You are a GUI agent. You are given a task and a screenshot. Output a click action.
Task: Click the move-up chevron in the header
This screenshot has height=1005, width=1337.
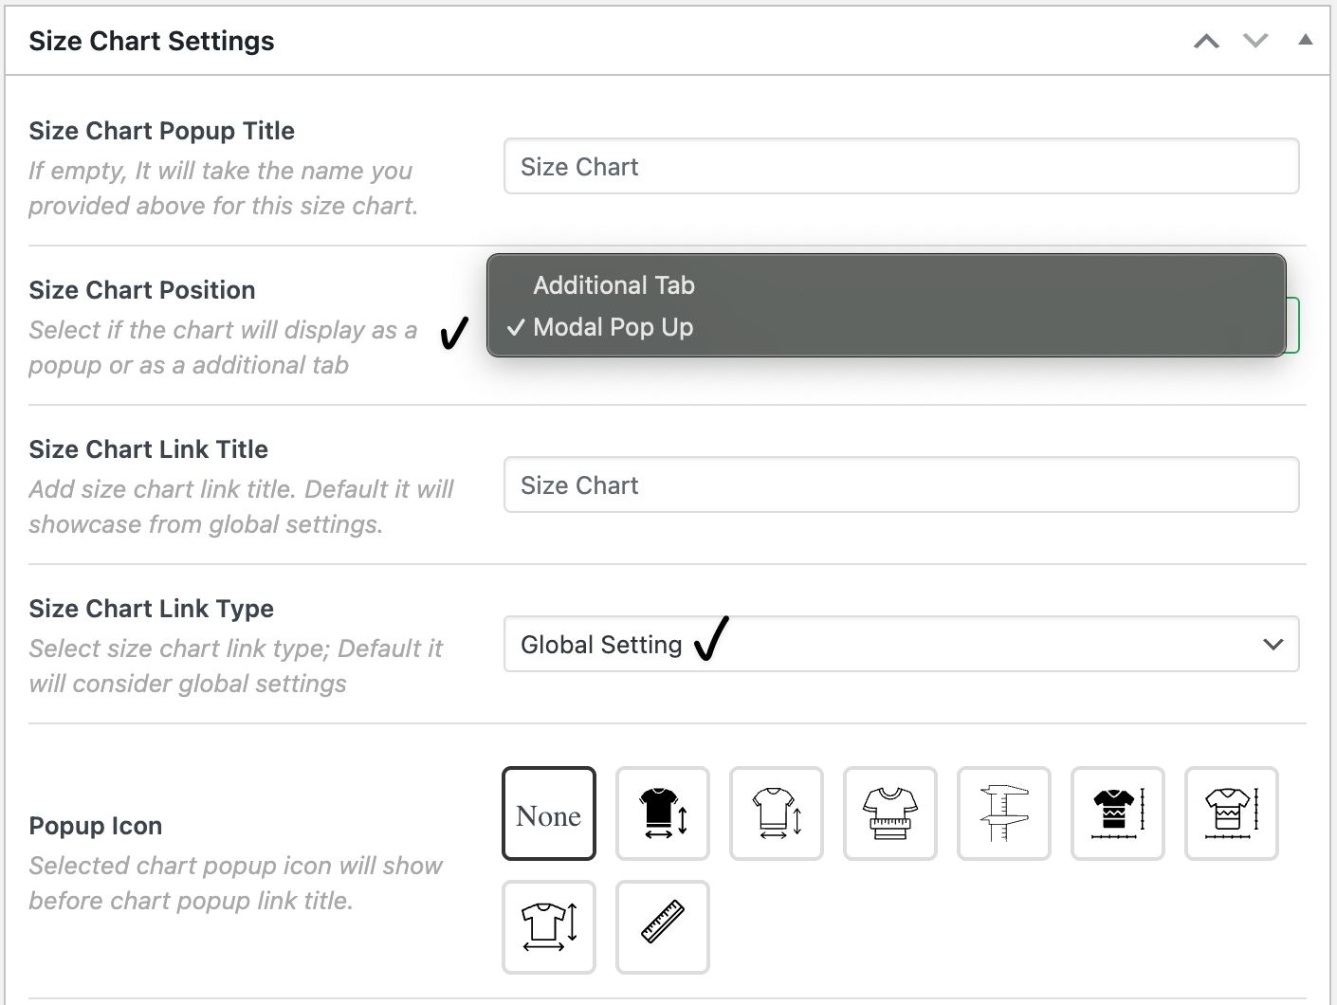point(1205,41)
